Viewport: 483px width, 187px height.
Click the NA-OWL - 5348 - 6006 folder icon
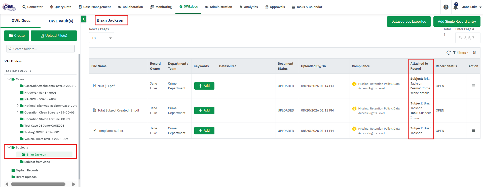pos(22,92)
